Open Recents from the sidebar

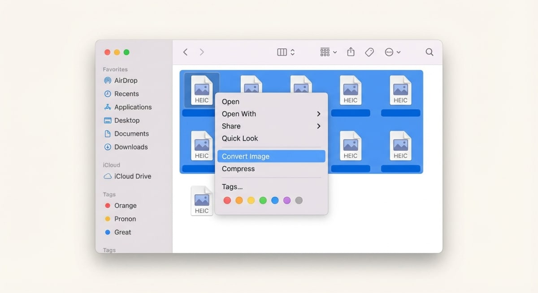tap(126, 94)
